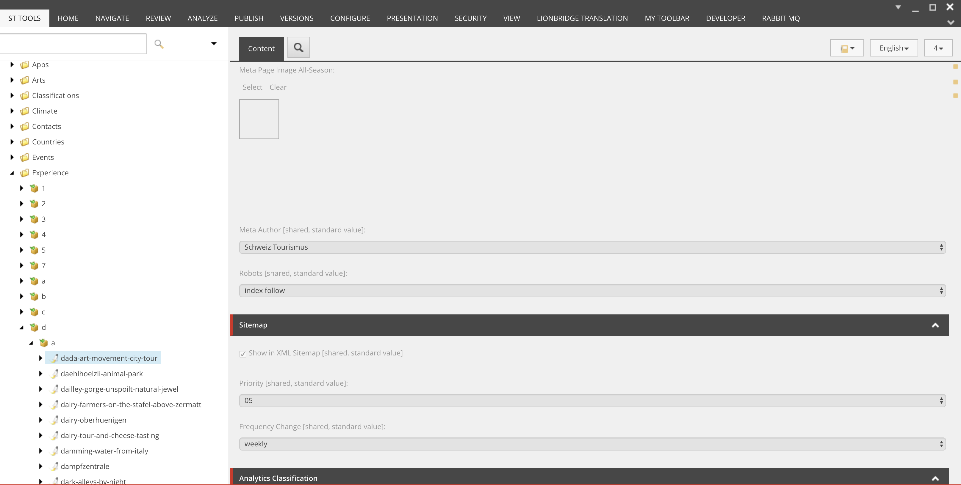Open the PUBLISH ribbon tab
This screenshot has height=485, width=961.
tap(249, 18)
